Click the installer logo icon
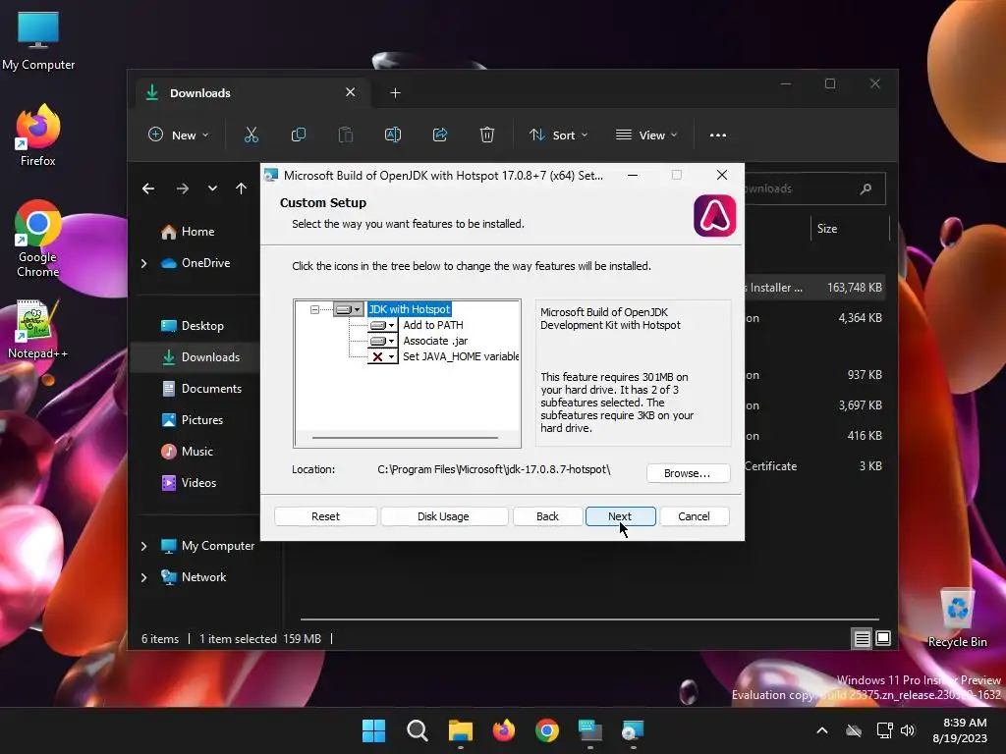Viewport: 1006px width, 754px height. (715, 215)
